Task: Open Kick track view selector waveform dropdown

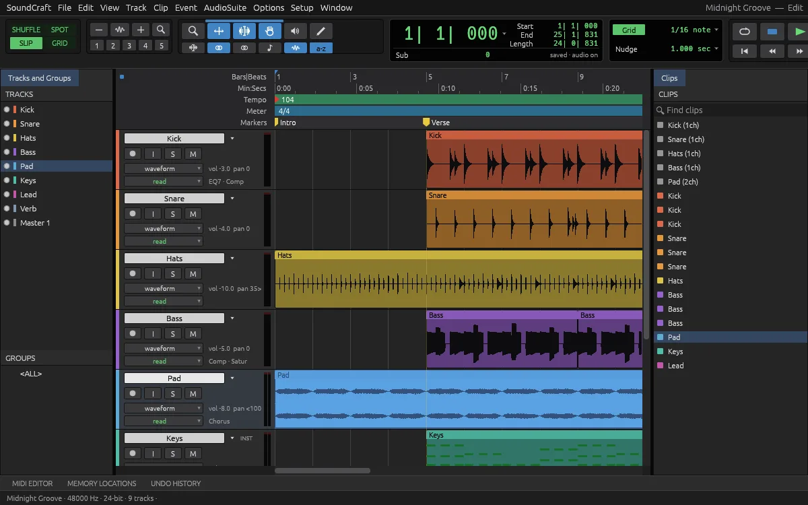Action: (163, 168)
